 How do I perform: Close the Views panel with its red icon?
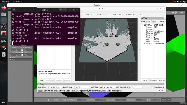(165, 18)
